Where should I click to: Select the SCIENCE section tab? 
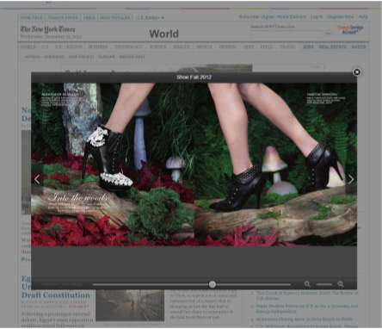(157, 47)
